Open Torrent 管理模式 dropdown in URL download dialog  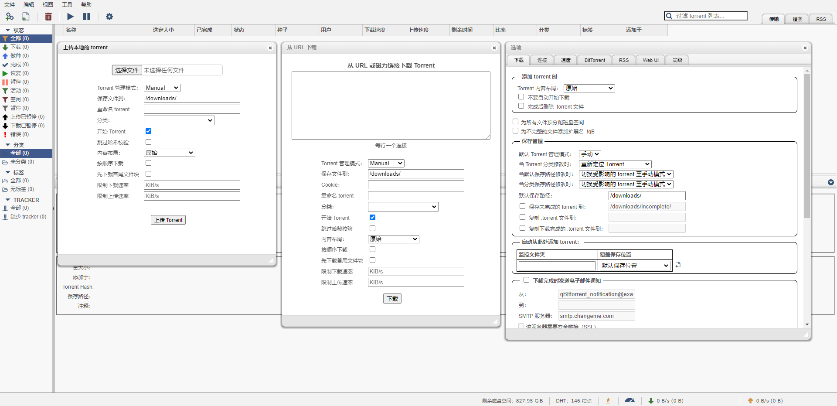(386, 163)
